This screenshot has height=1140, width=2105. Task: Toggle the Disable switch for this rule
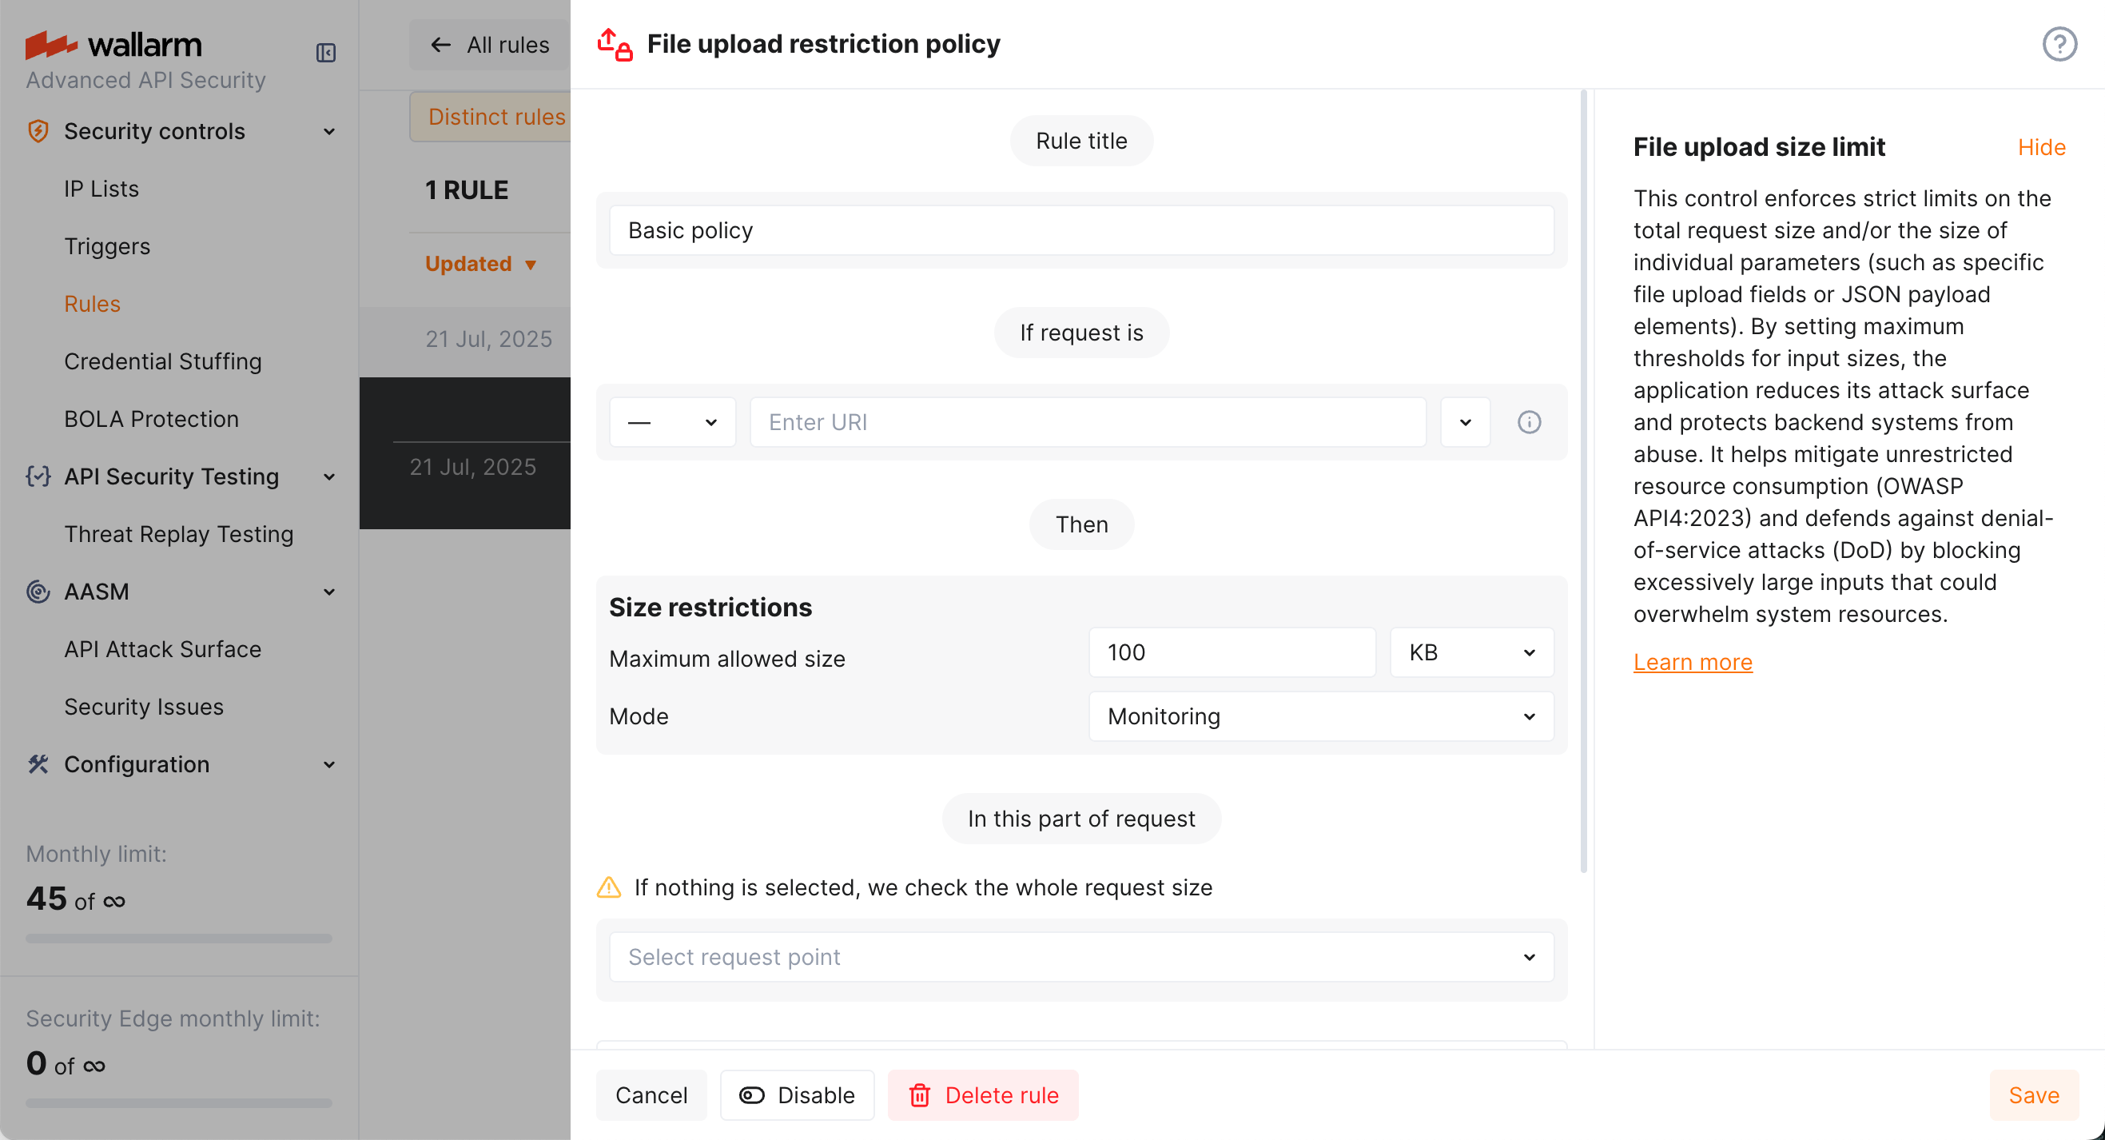tap(751, 1095)
